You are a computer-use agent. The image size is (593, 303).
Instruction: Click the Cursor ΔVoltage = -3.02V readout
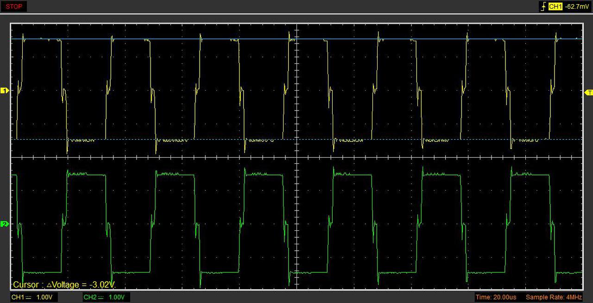tap(64, 285)
